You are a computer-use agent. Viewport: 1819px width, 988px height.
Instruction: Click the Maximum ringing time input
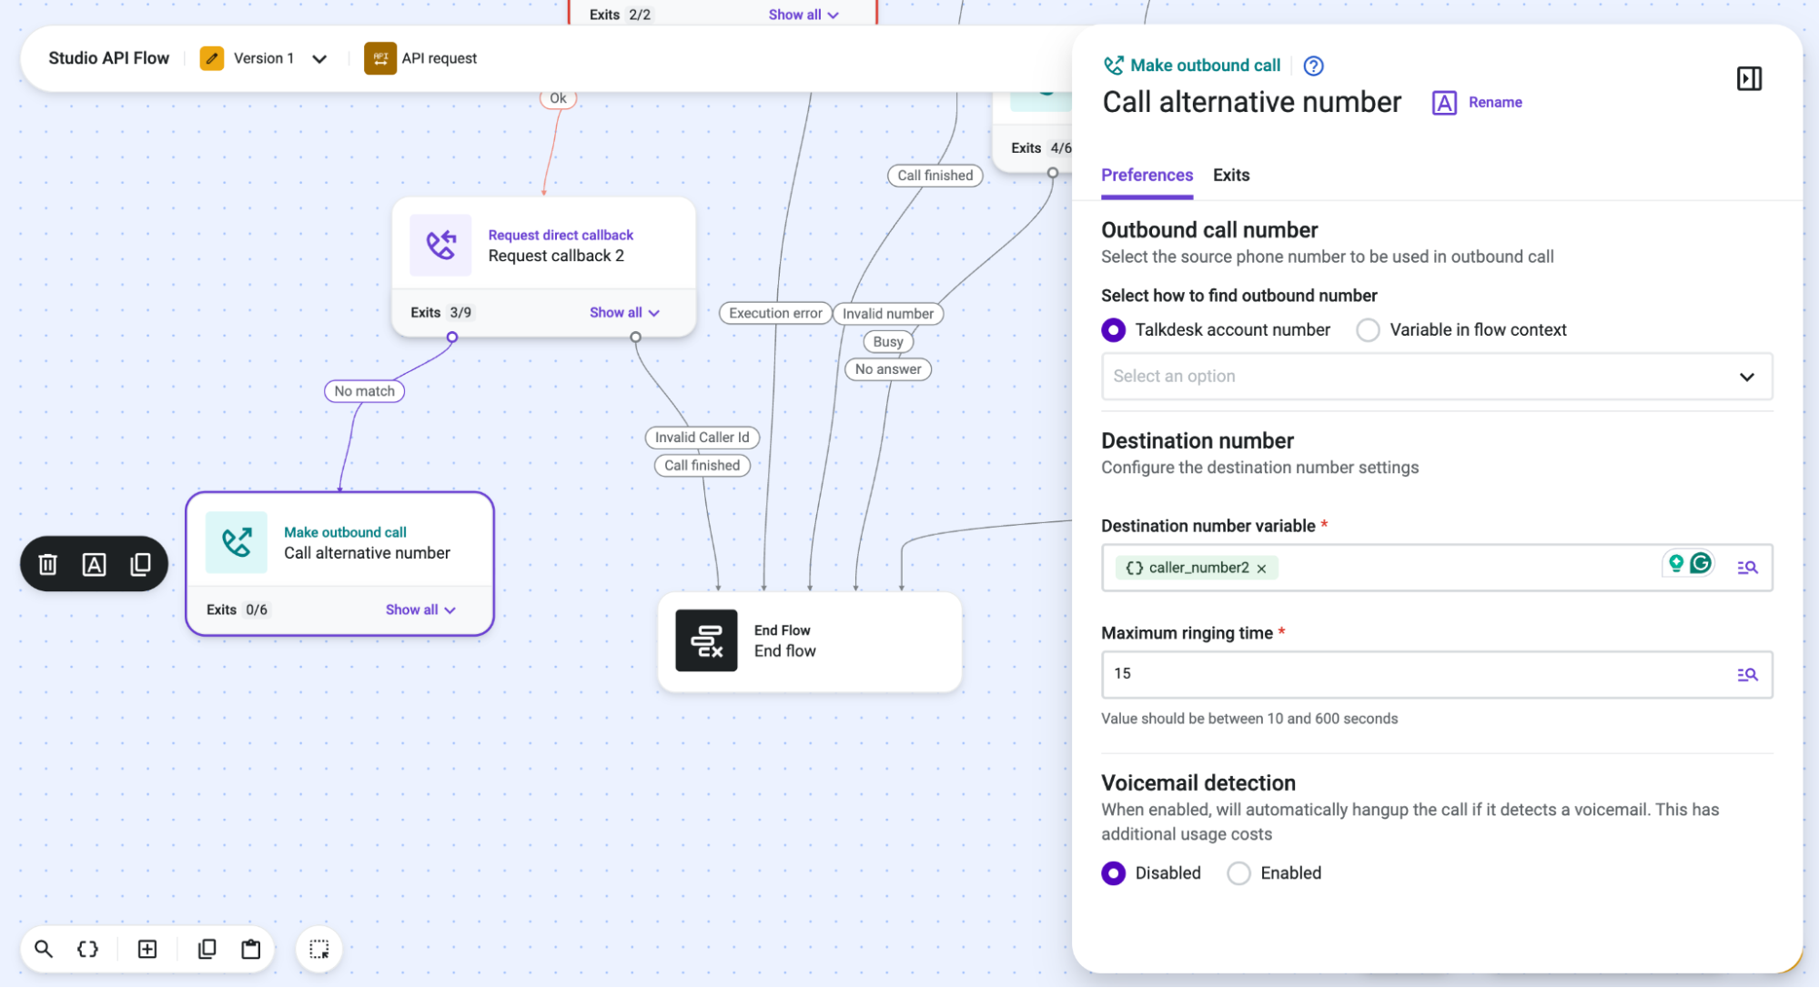tap(1437, 674)
